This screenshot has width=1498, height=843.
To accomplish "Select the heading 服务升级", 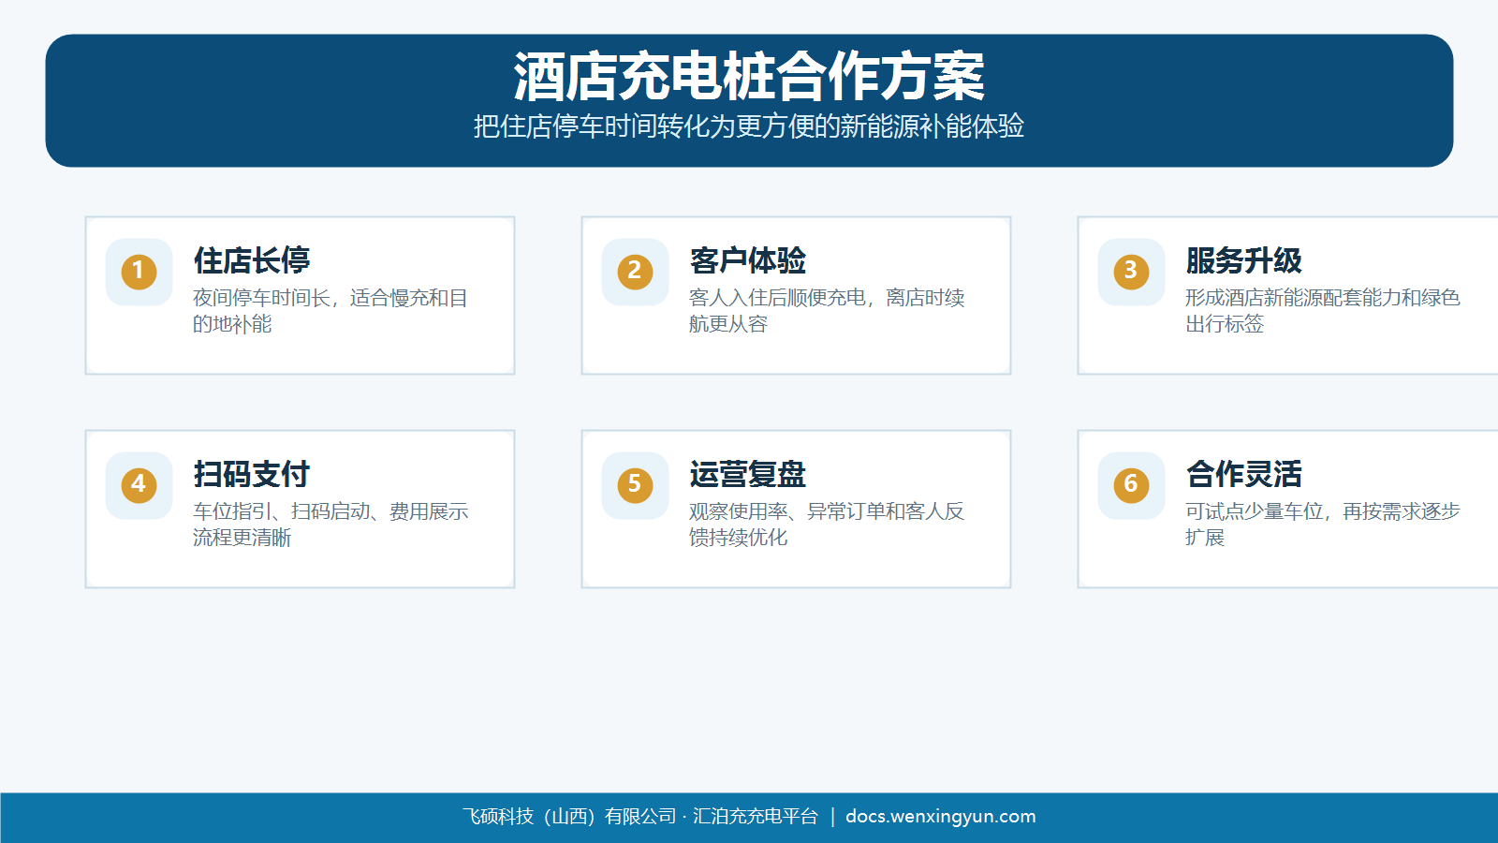I will (1244, 260).
